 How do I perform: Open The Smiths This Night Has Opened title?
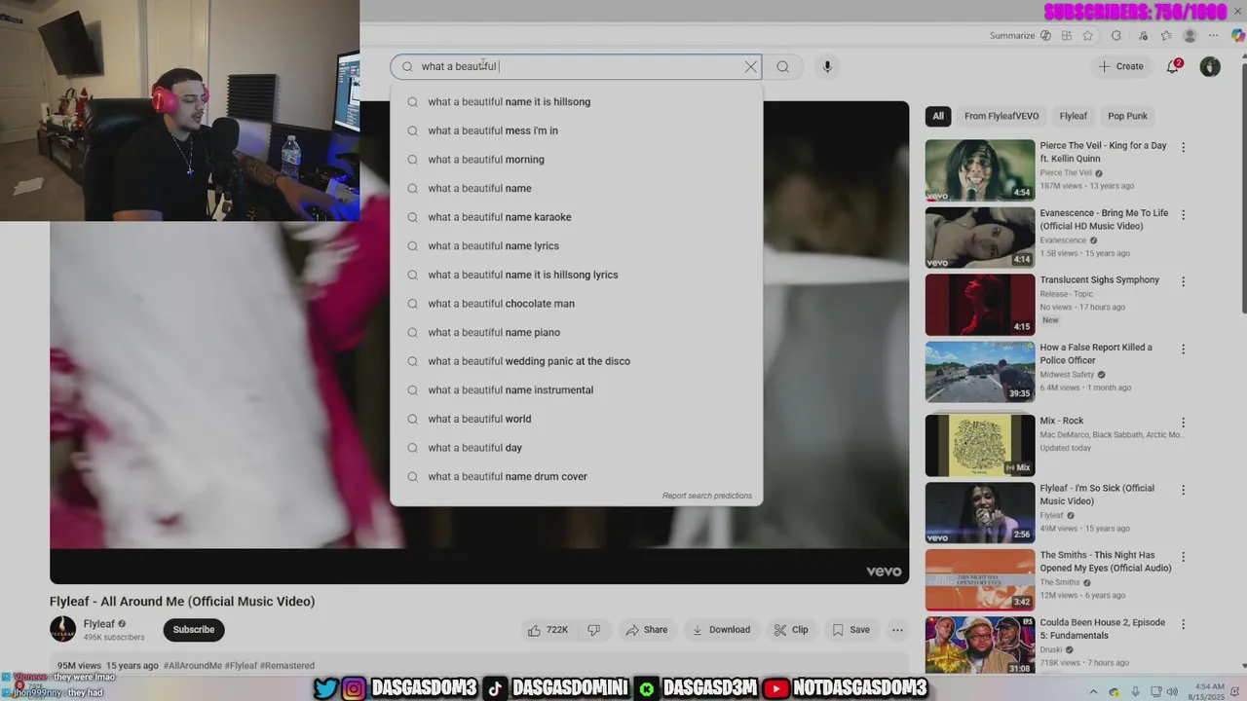click(1106, 562)
